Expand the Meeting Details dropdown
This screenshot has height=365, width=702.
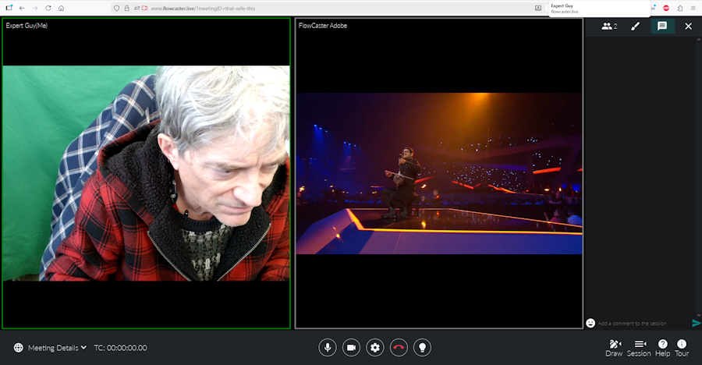coord(51,348)
